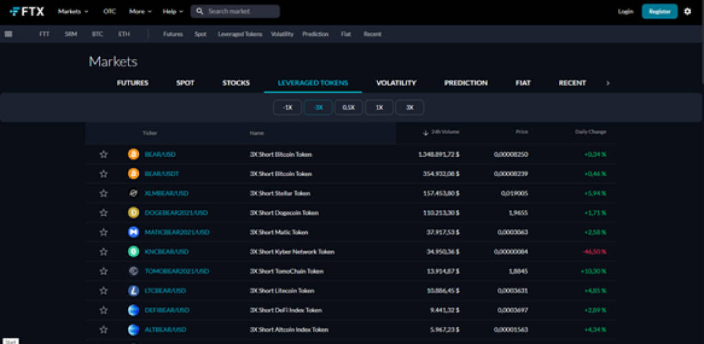704x344 pixels.
Task: Click the Matic icon beside MATICBEAR2021/USD
Action: [133, 233]
